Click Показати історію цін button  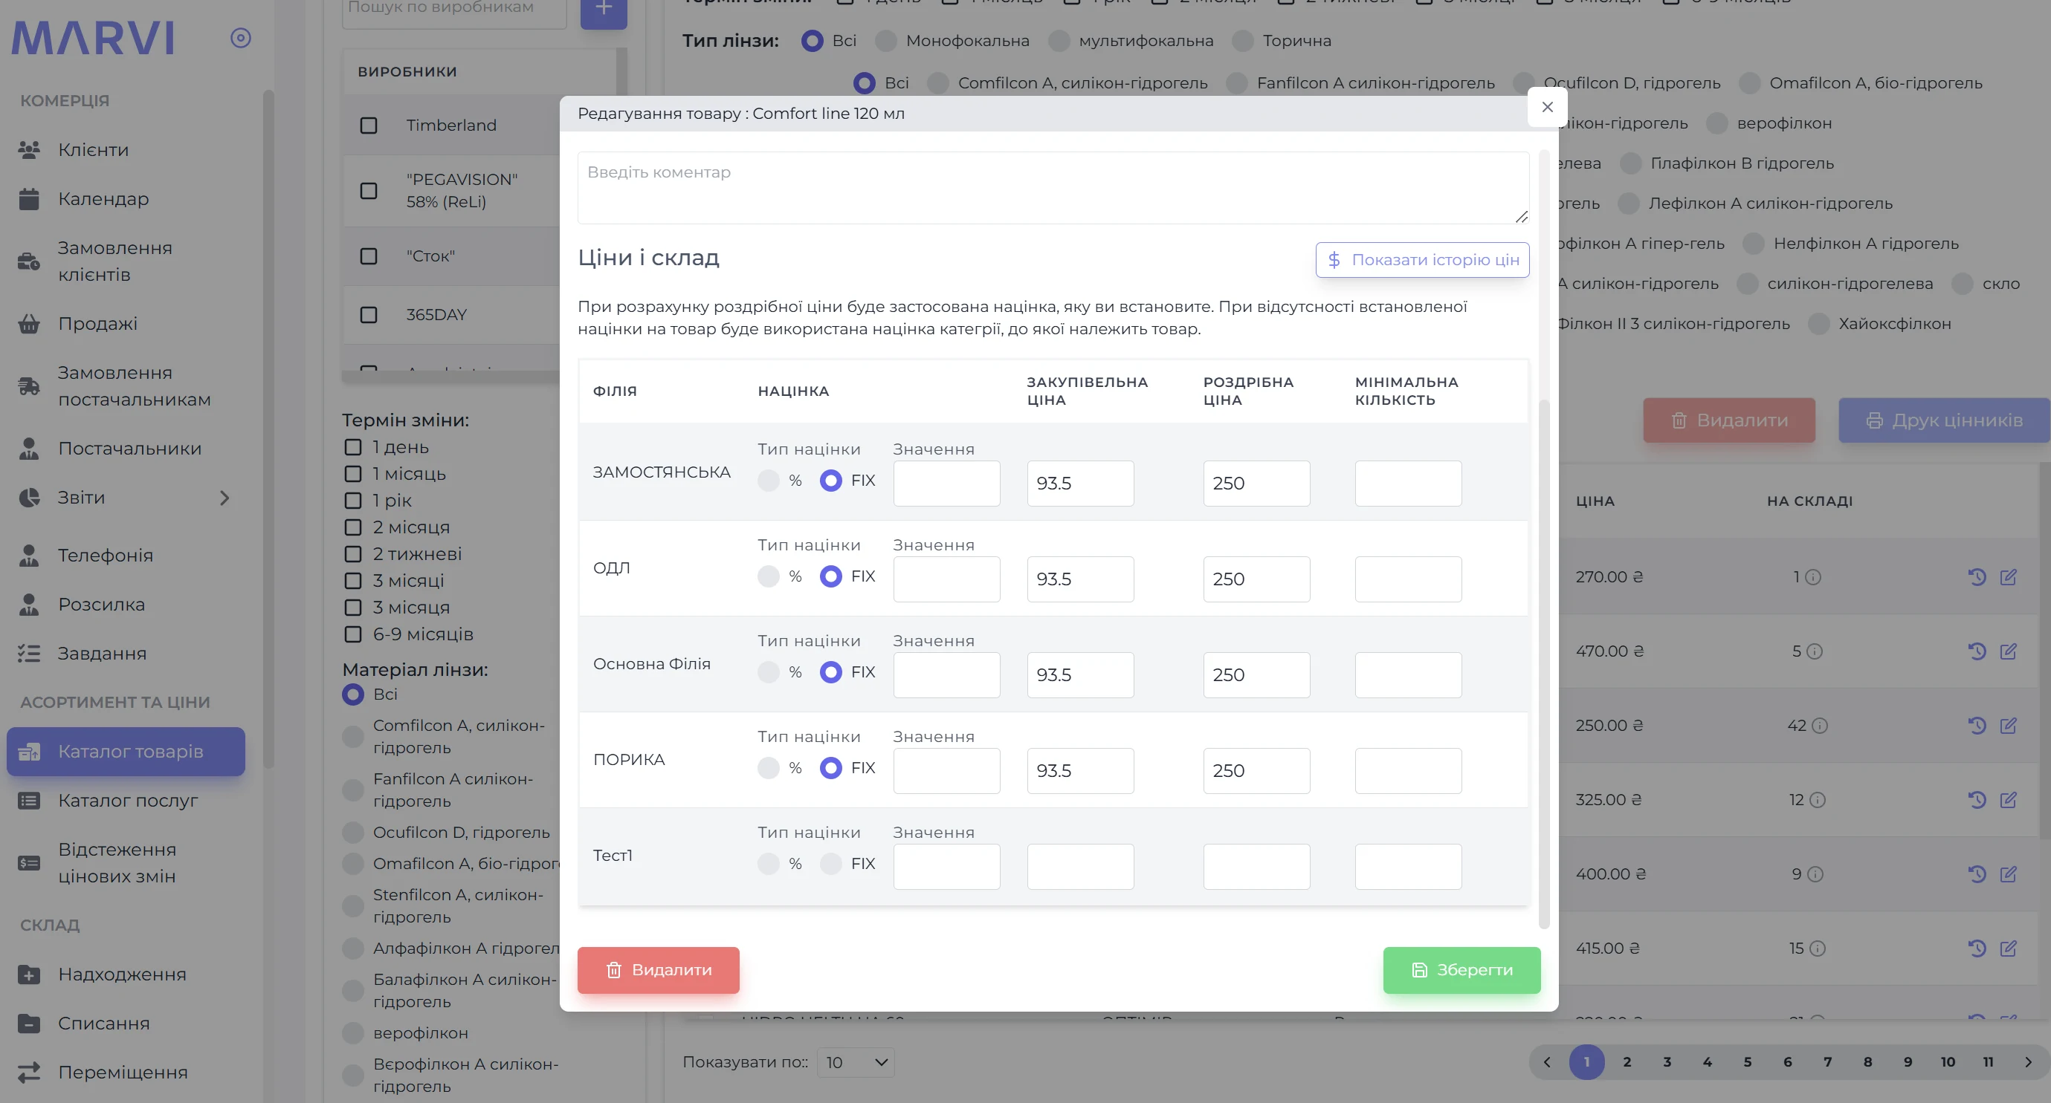[1423, 260]
